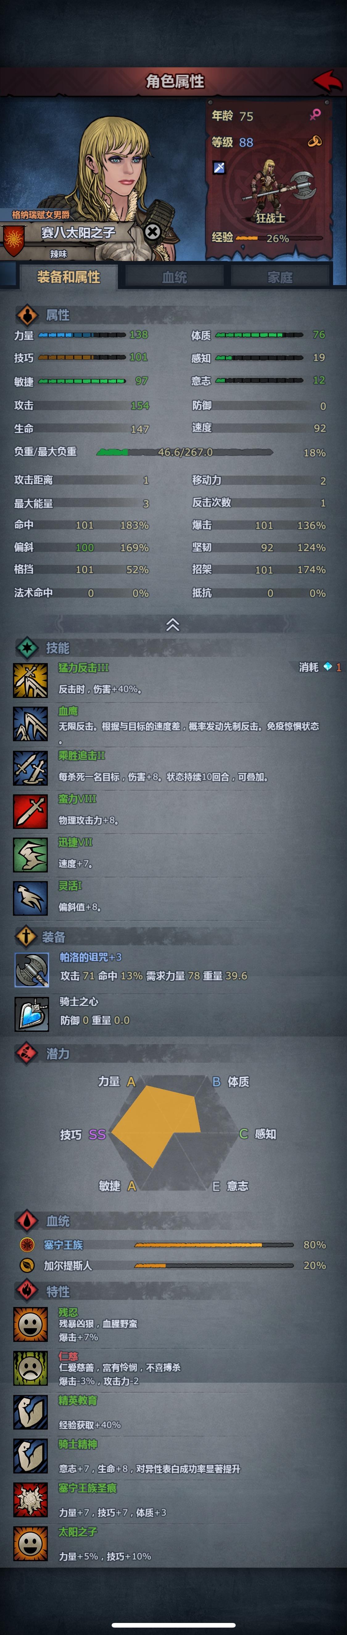Viewport: 347px width, 1635px height.
Task: Tap the 潜力 hexagon radar chart
Action: 173,1133
